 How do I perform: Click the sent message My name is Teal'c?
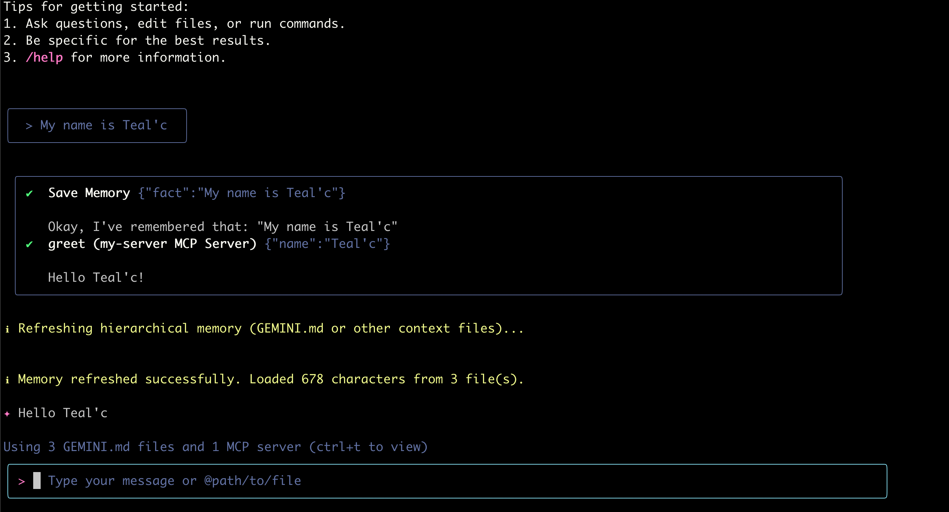coord(104,125)
